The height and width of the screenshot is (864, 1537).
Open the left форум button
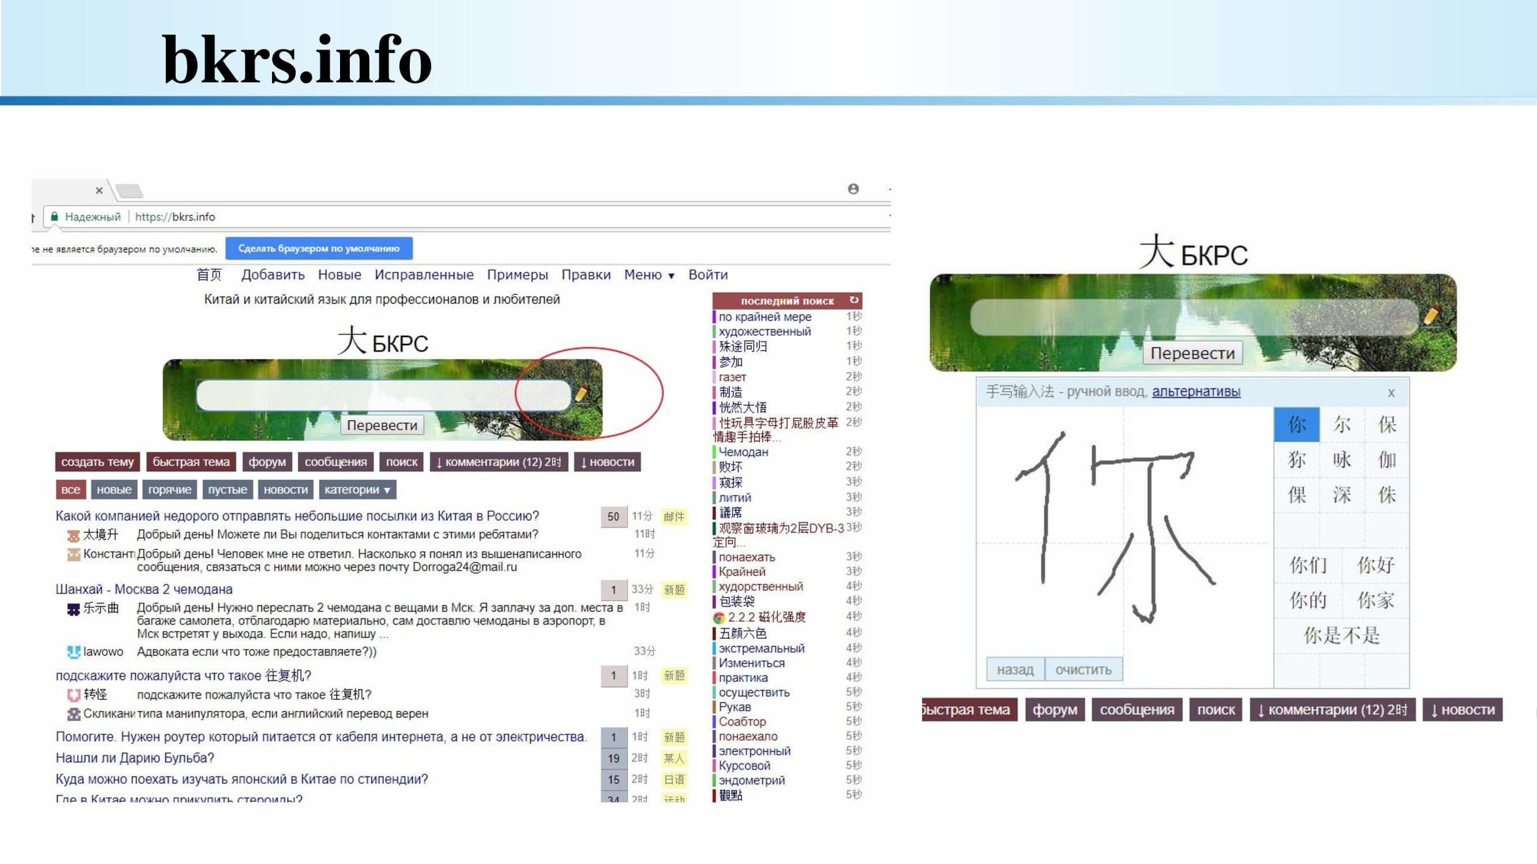pos(267,462)
